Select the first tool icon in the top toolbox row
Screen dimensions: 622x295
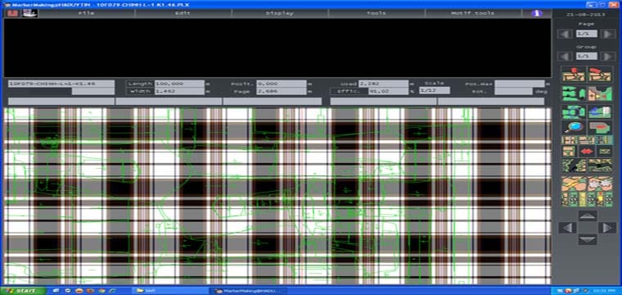[574, 75]
